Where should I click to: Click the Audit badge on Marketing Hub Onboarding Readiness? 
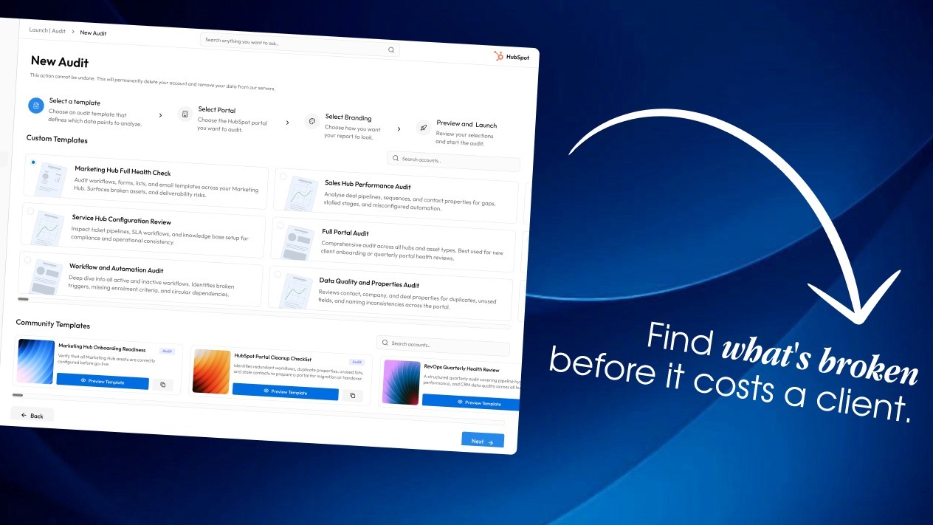(x=167, y=351)
